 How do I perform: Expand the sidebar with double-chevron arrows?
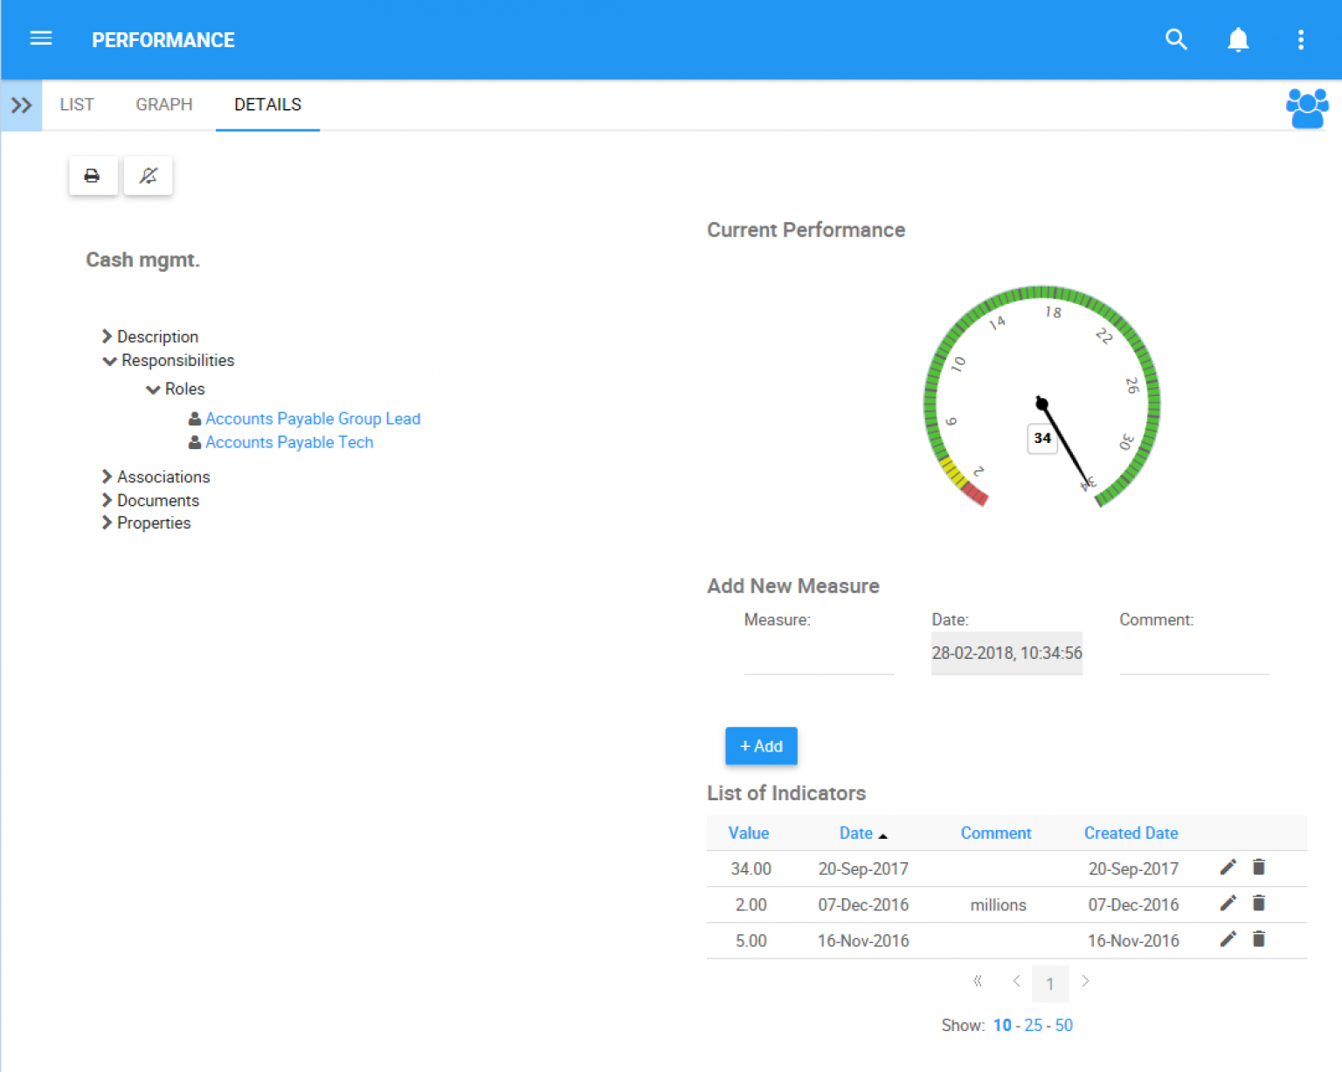(20, 105)
